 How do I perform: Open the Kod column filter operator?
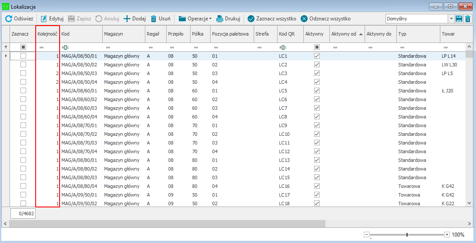(x=65, y=47)
